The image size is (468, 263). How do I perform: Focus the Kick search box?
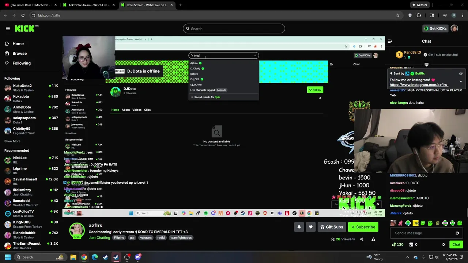(x=234, y=28)
